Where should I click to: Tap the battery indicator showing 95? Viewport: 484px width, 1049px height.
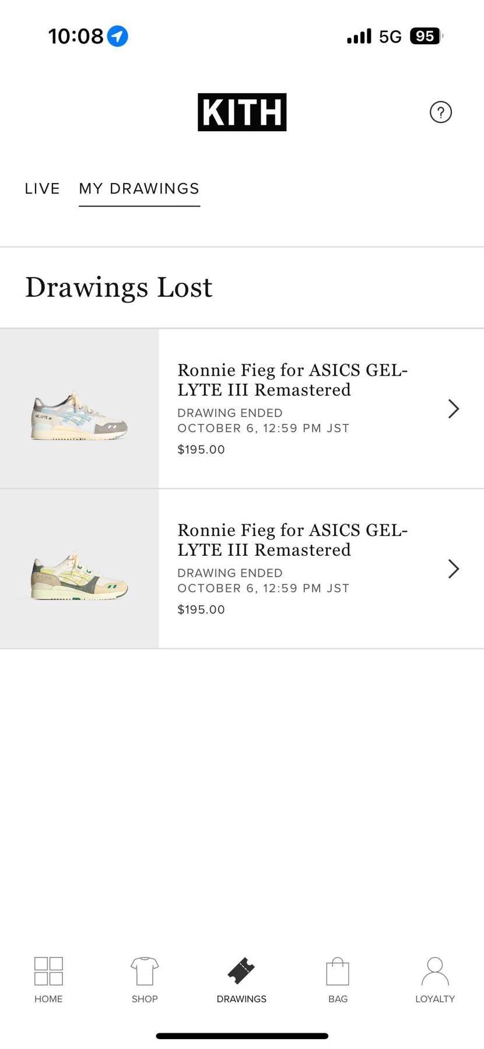pyautogui.click(x=426, y=36)
